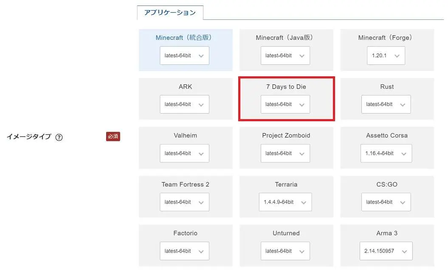The image size is (448, 273).
Task: Click the chevron arrow in the Rust dropdown
Action: [x=403, y=105]
